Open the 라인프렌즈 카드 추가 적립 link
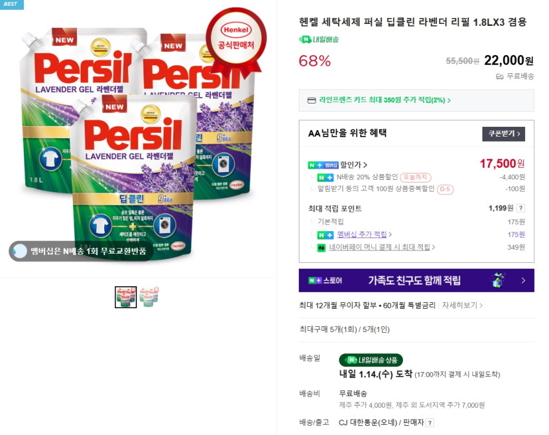The image size is (549, 435). click(x=385, y=100)
